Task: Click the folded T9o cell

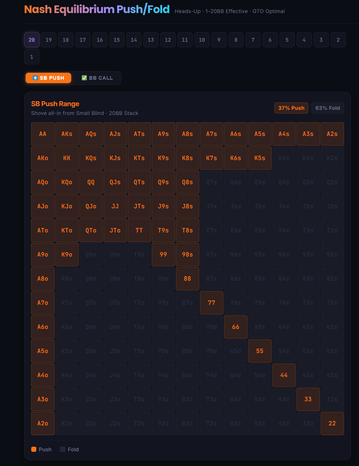Action: [x=139, y=255]
